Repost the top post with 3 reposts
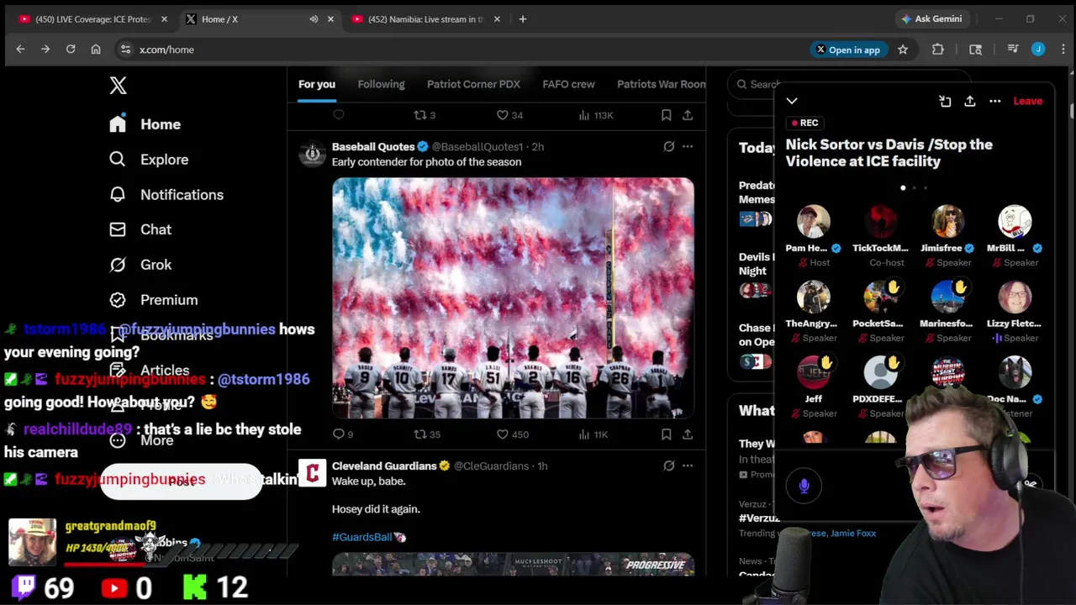Viewport: 1076px width, 605px height. click(x=425, y=115)
